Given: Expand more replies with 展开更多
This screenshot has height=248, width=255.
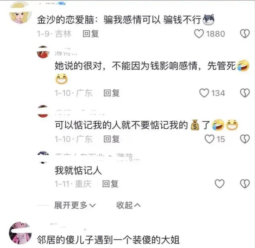Looking at the screenshot, I should pos(75,205).
